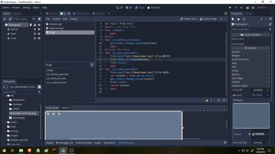Image resolution: width=275 pixels, height=154 pixels.
Task: Open Online Docs
Action: tap(189, 19)
